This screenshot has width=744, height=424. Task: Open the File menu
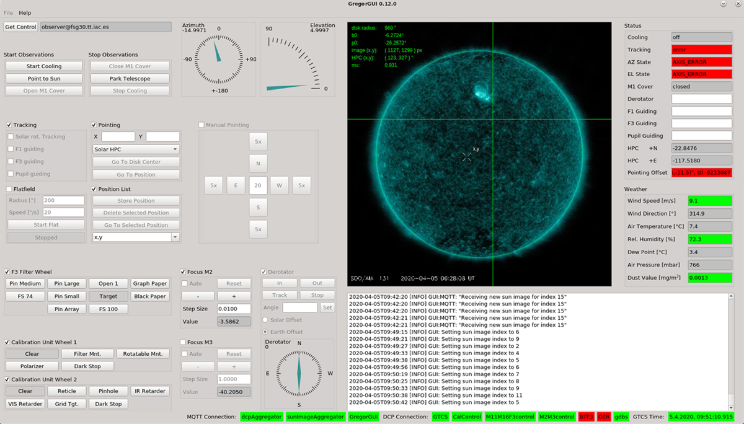(x=8, y=13)
